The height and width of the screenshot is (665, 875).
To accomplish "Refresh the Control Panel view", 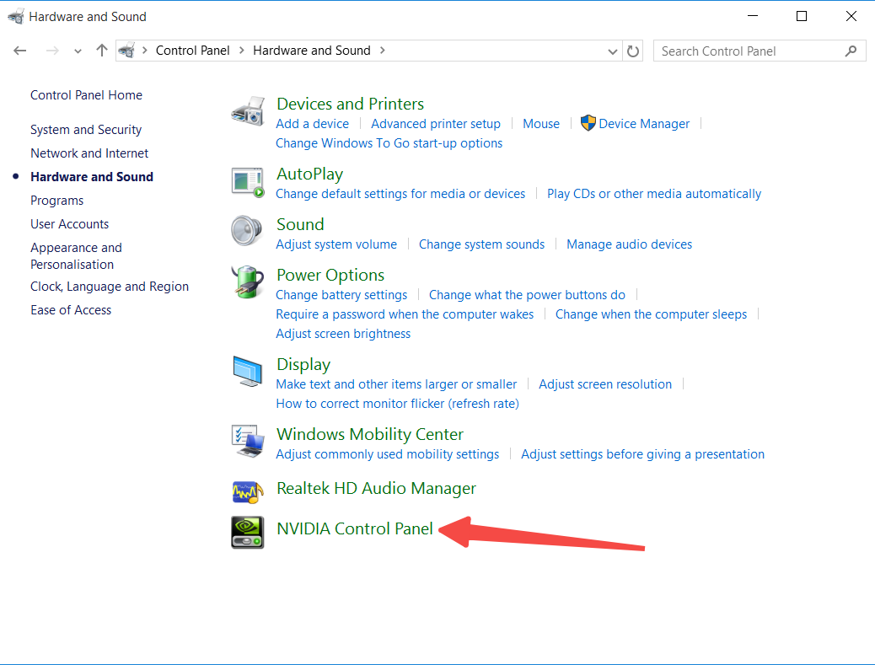I will 633,51.
